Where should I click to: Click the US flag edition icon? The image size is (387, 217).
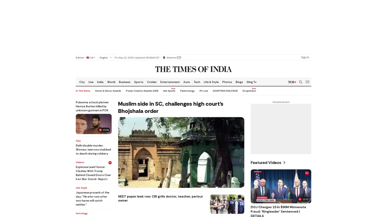pyautogui.click(x=88, y=57)
